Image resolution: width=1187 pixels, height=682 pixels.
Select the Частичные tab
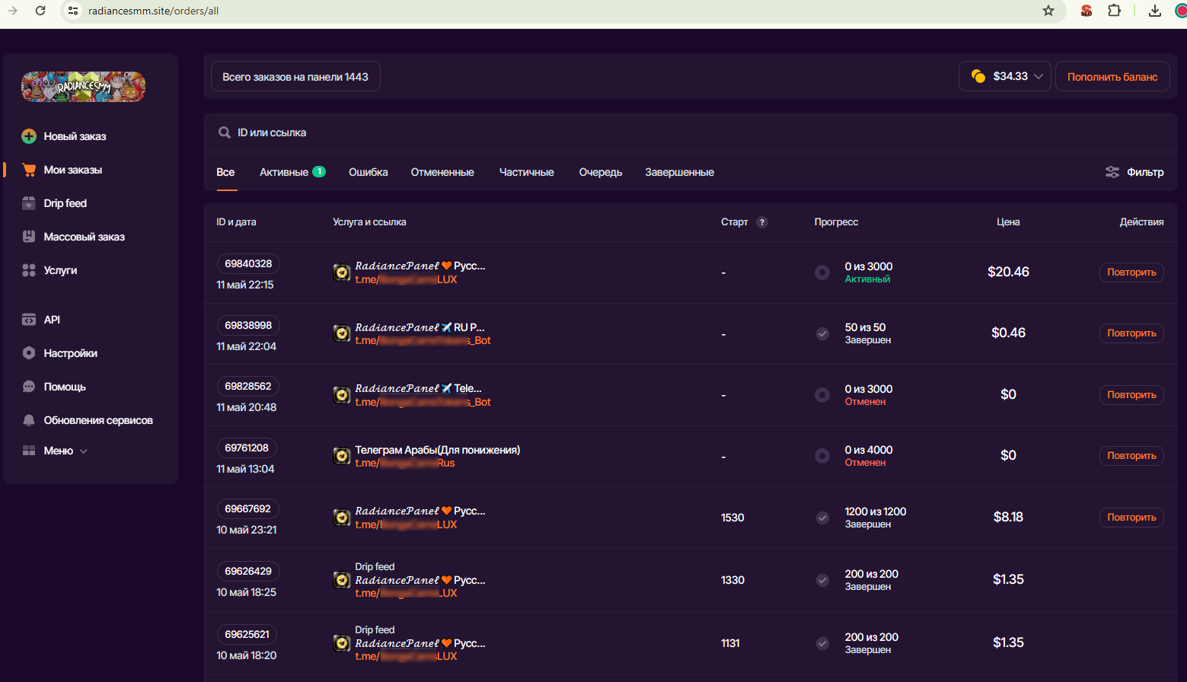pos(527,172)
